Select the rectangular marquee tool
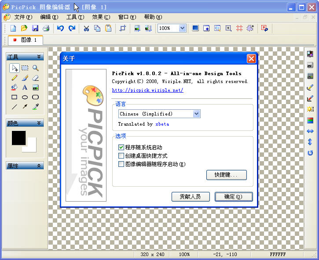Viewport: 319px width, 260px height. click(x=25, y=68)
